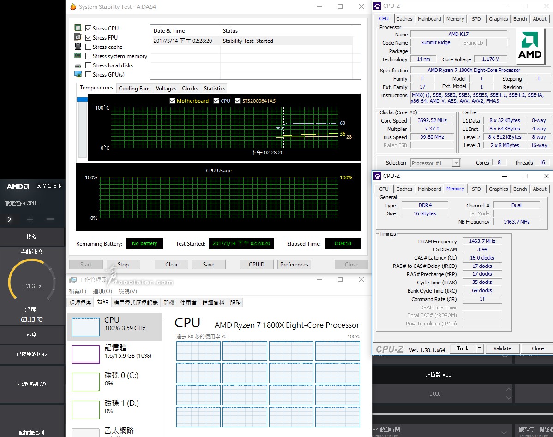Click the Stress FPU icon
The width and height of the screenshot is (553, 437).
(x=78, y=37)
